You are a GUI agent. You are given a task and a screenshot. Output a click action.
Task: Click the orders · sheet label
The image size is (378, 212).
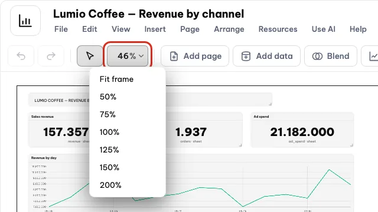pos(191,141)
